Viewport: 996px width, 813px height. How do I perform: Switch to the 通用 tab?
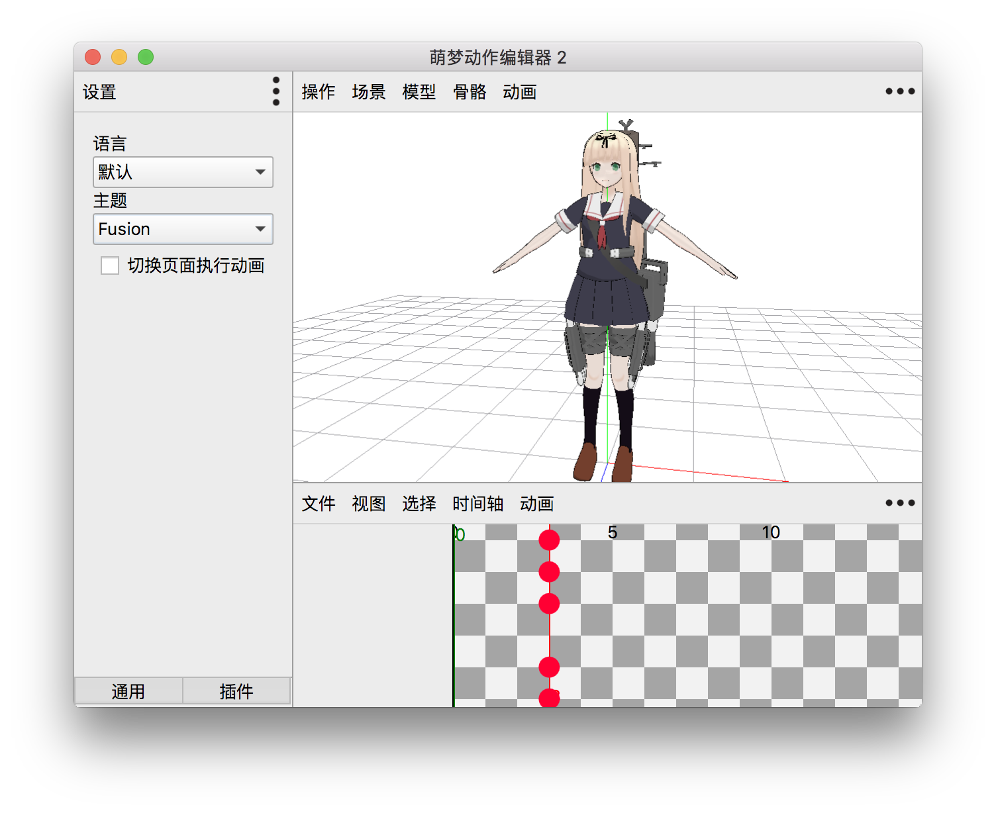(x=128, y=691)
